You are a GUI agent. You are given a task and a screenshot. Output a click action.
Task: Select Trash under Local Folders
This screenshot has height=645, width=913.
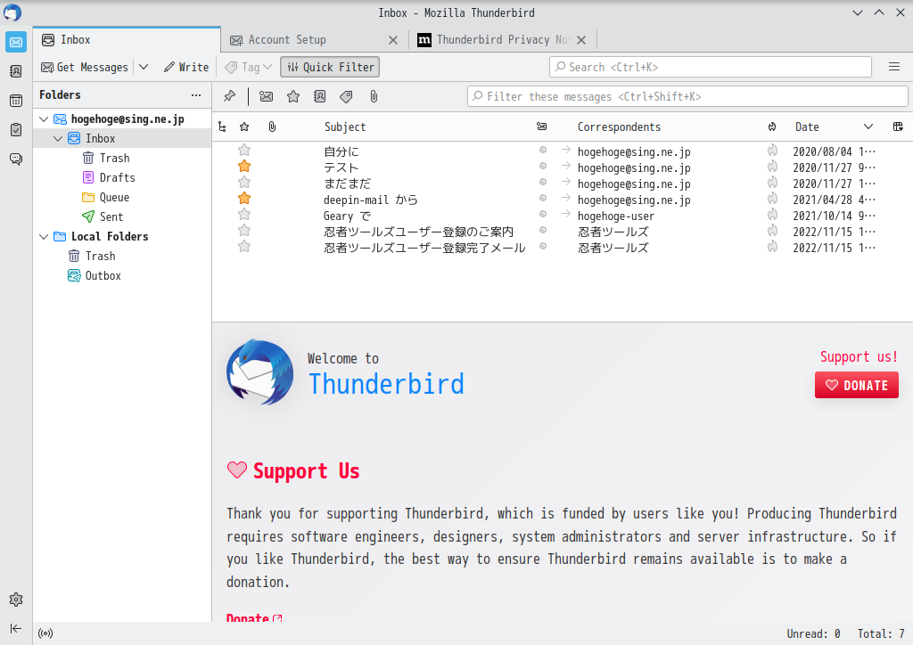121,256
